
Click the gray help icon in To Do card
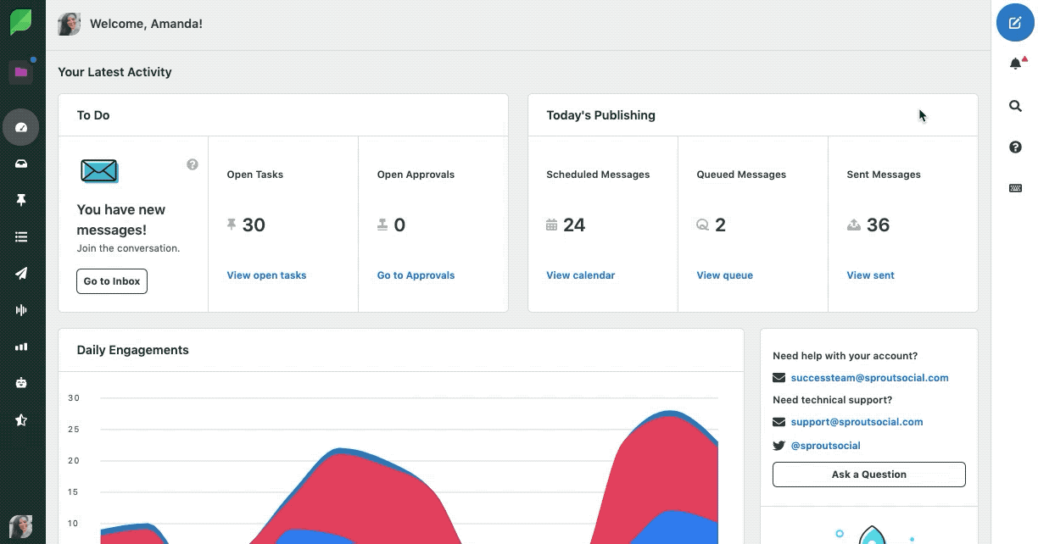pyautogui.click(x=193, y=164)
